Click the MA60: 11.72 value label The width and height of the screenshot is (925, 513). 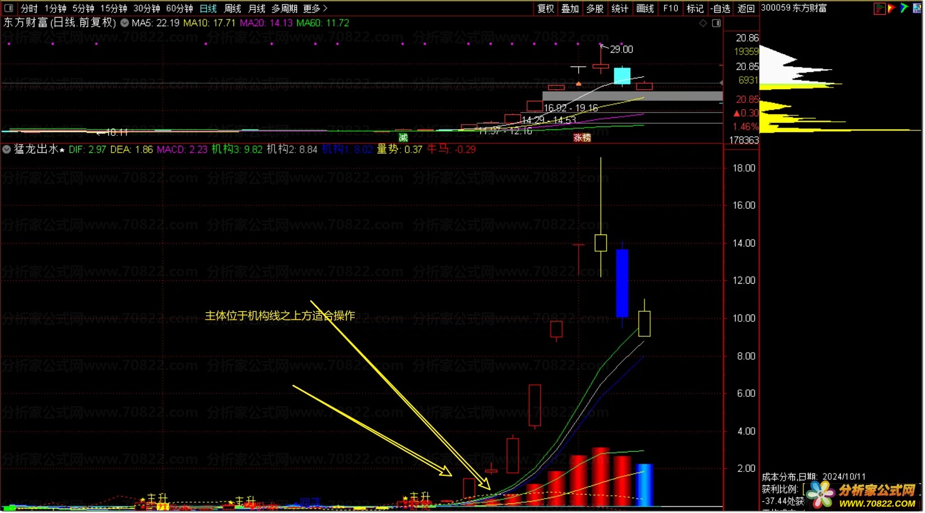tap(323, 23)
